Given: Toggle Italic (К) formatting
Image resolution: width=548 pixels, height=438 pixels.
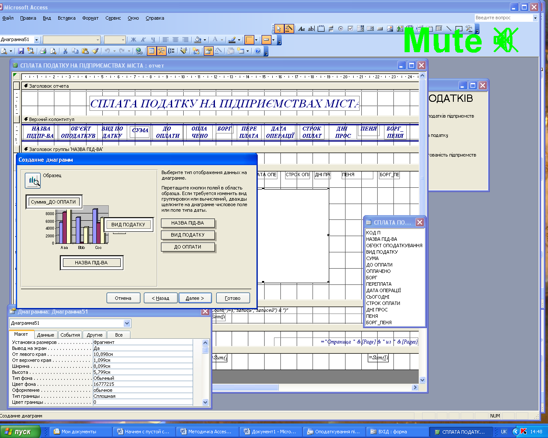Looking at the screenshot, I should (x=143, y=39).
